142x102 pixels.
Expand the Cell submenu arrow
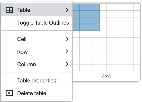click(67, 39)
